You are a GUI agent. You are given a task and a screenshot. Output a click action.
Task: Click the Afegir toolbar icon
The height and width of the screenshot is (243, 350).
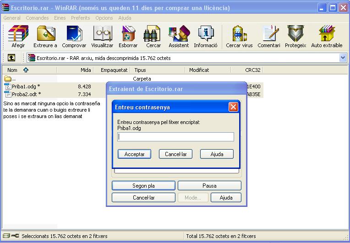pyautogui.click(x=18, y=33)
